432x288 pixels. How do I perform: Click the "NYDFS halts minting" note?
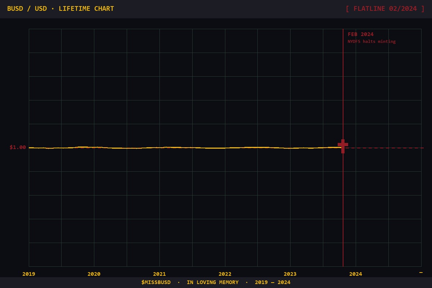coord(372,42)
